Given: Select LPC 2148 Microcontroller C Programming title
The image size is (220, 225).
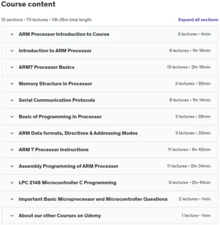Looking at the screenshot, I should [x=68, y=183].
